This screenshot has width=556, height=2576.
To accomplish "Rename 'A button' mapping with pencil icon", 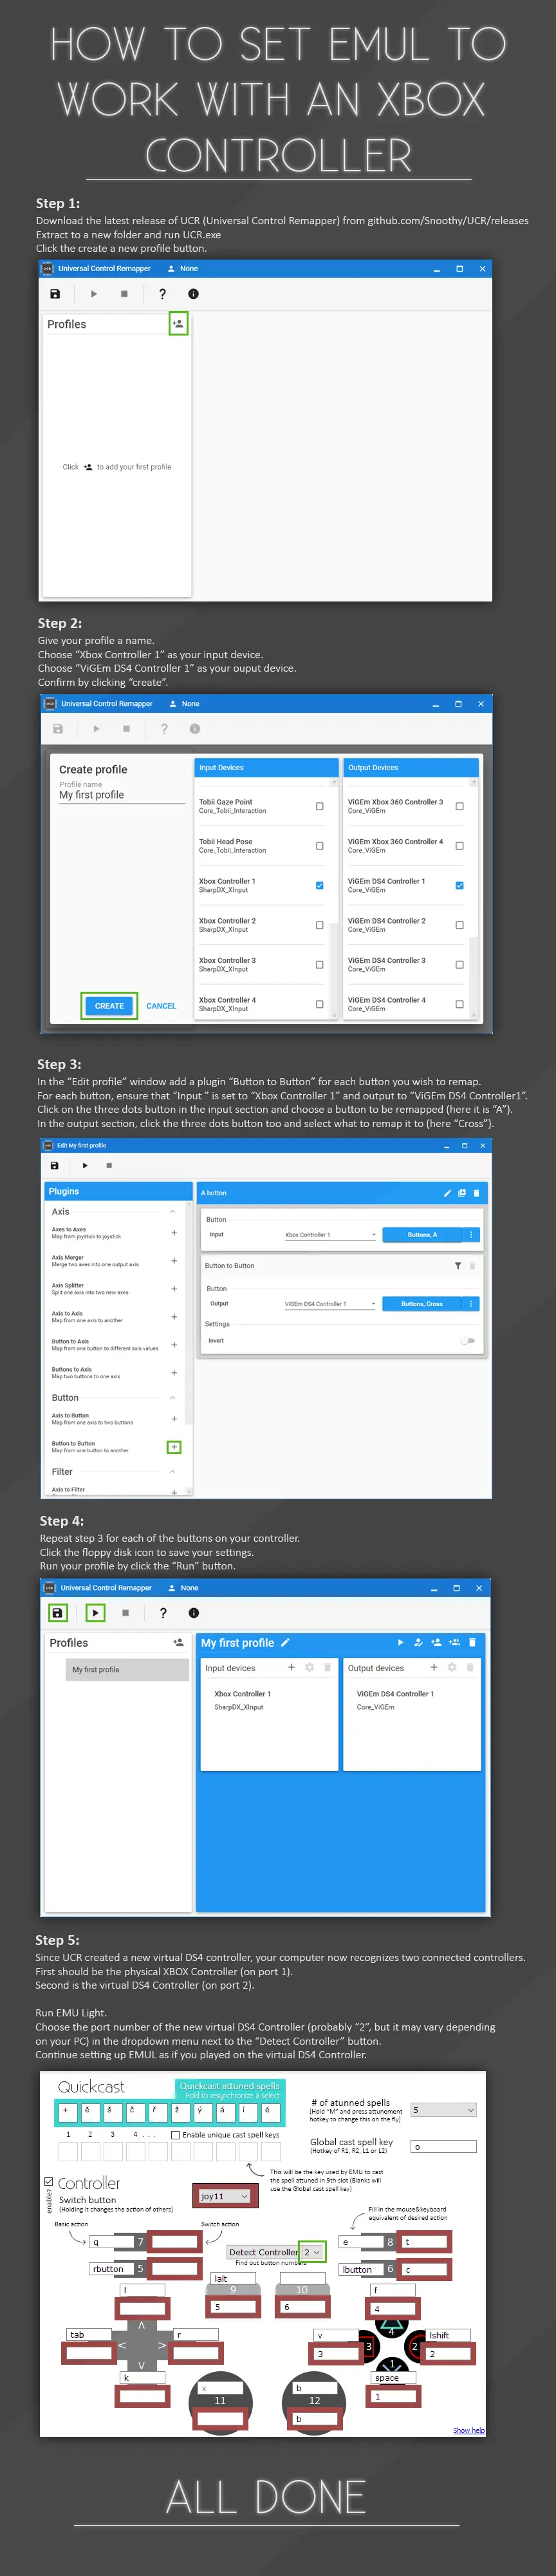I will pyautogui.click(x=447, y=1193).
